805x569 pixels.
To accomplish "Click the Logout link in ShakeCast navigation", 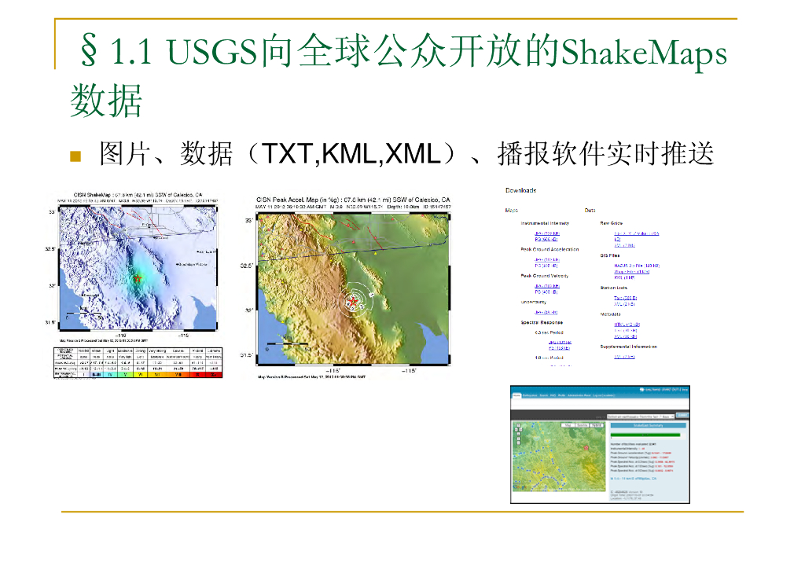I will click(604, 395).
